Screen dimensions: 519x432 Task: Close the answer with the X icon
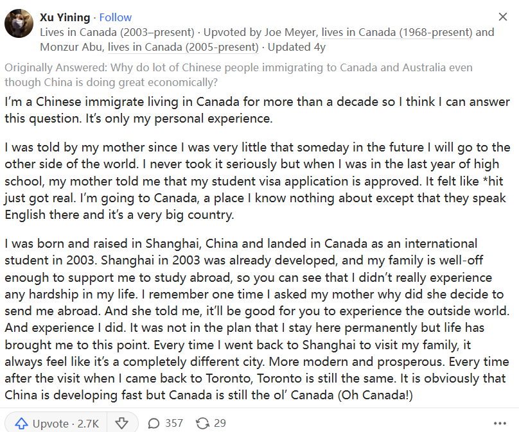pos(503,17)
